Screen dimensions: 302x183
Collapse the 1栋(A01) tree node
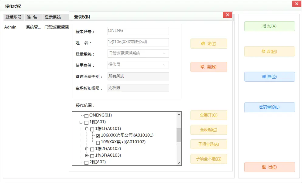tap(81, 122)
